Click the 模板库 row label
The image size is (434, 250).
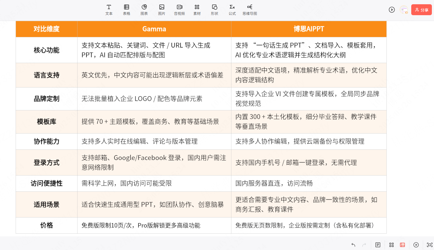(46, 122)
